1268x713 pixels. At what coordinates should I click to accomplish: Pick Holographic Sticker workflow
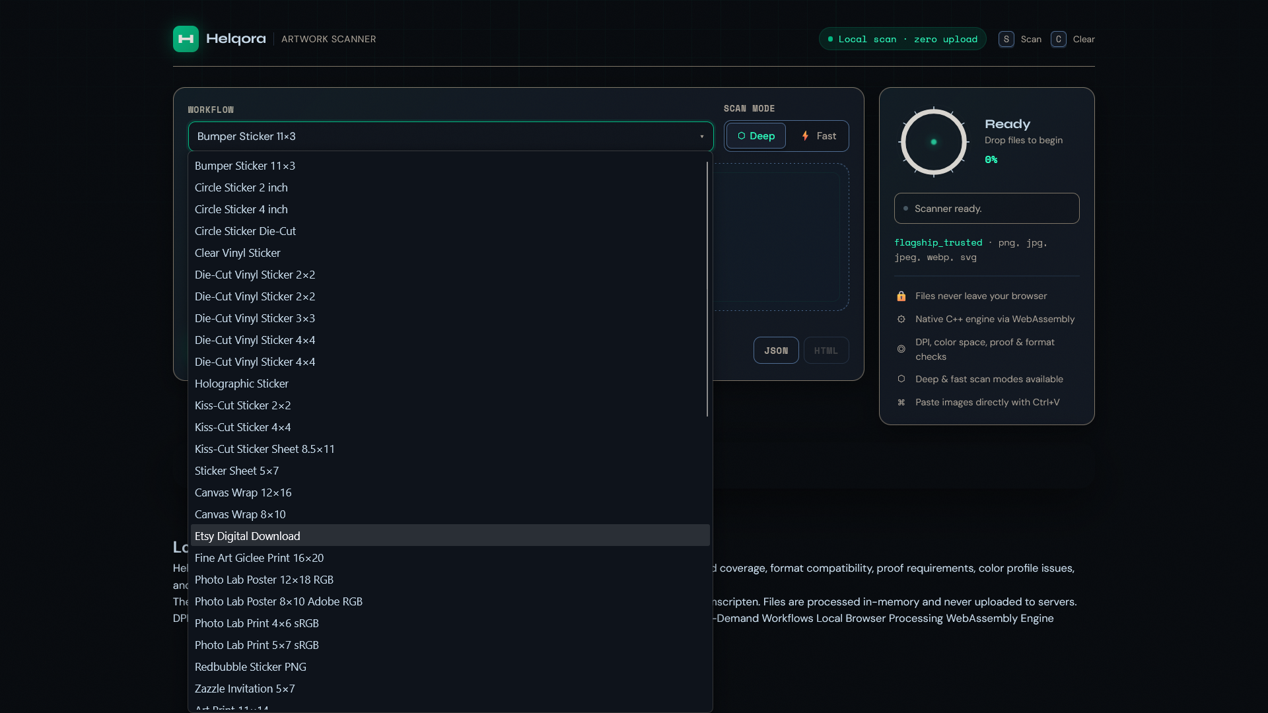tap(450, 384)
